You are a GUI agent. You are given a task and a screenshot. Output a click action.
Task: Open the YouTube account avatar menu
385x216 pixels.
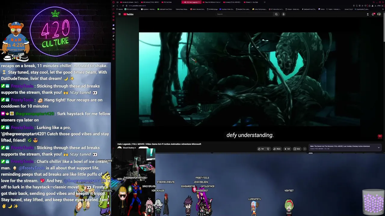[379, 14]
